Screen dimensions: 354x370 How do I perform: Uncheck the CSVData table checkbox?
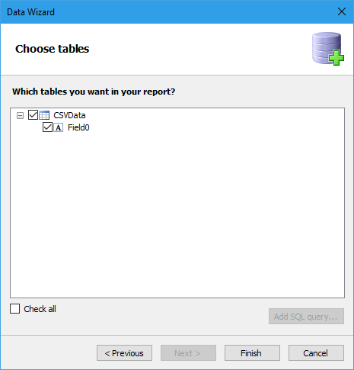(x=33, y=115)
